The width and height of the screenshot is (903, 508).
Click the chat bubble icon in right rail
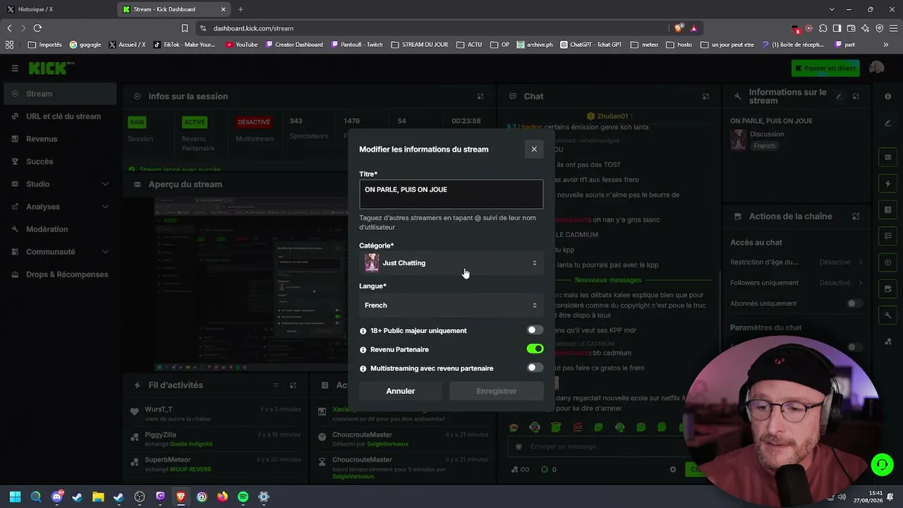887,236
